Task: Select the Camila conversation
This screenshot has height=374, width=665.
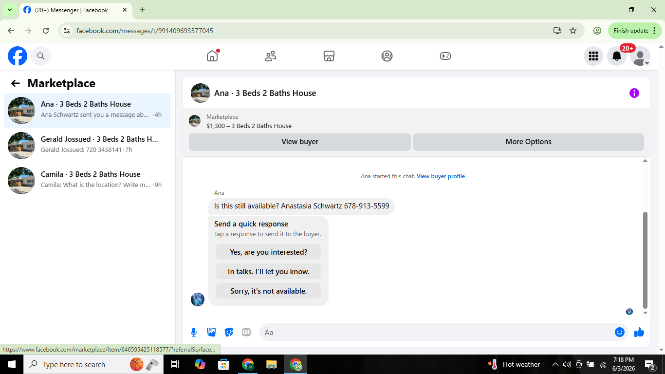Action: click(x=88, y=181)
